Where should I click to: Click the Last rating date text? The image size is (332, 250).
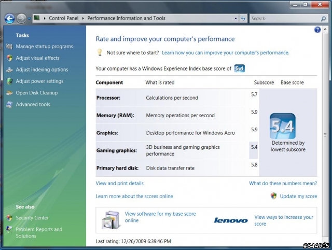tap(133, 241)
